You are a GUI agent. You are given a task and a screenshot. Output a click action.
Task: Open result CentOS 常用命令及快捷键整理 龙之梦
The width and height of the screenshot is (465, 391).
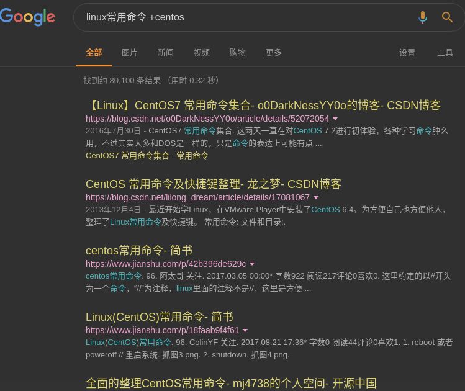click(214, 184)
